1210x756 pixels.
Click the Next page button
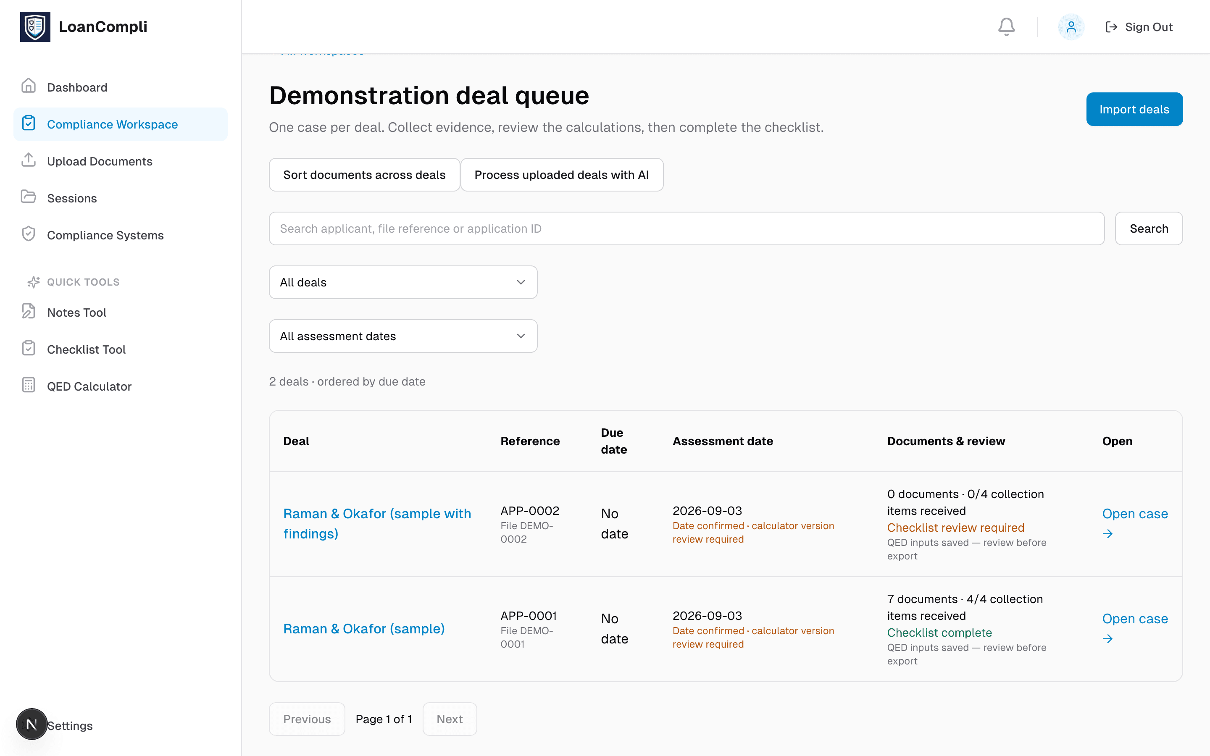450,719
